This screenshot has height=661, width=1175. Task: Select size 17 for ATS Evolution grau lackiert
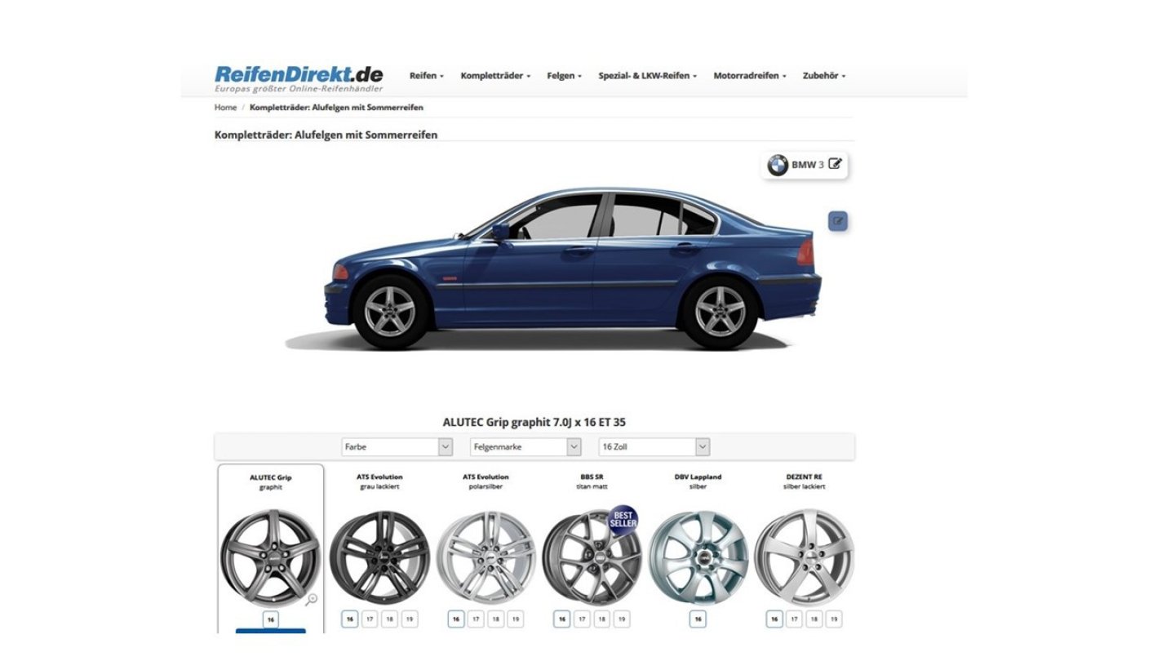pyautogui.click(x=370, y=619)
